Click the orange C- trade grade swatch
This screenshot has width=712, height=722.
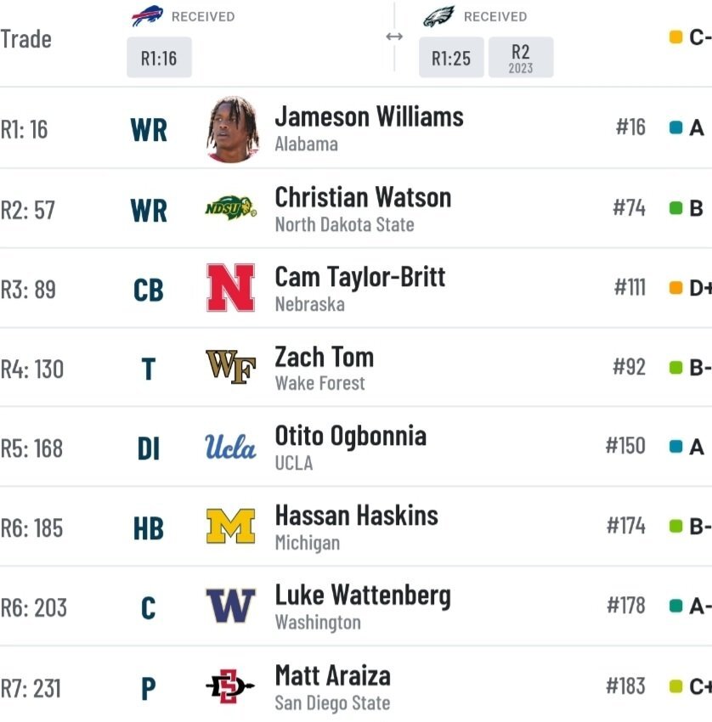click(x=675, y=37)
